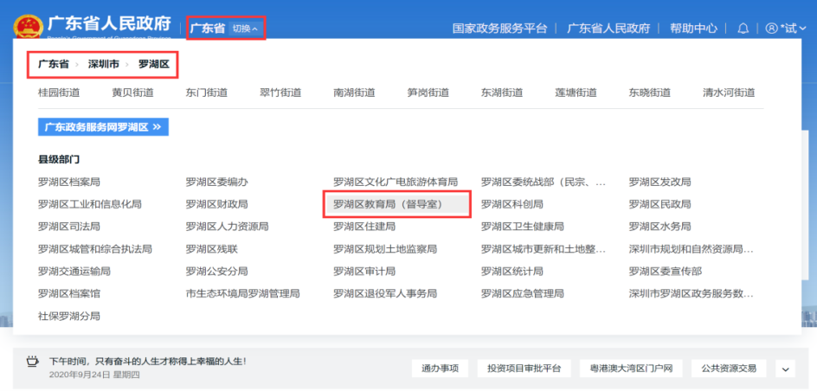Image resolution: width=817 pixels, height=391 pixels.
Task: Choose 东门街道
Action: coord(207,93)
